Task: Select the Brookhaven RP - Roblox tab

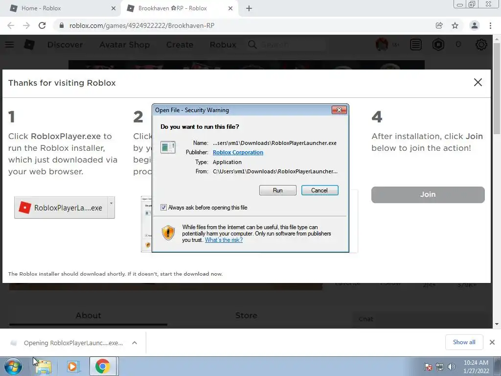Action: point(179,8)
